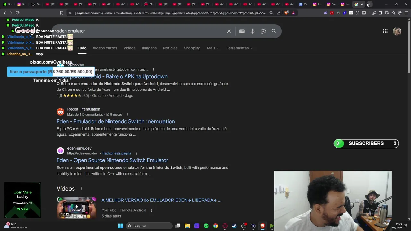Open 'A MELHOR VERSÃO do EMULADOR EDEN' video link
The height and width of the screenshot is (231, 411).
coord(161,200)
